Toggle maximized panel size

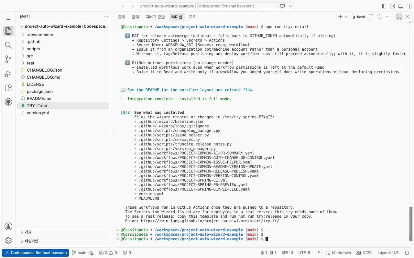click(x=399, y=17)
